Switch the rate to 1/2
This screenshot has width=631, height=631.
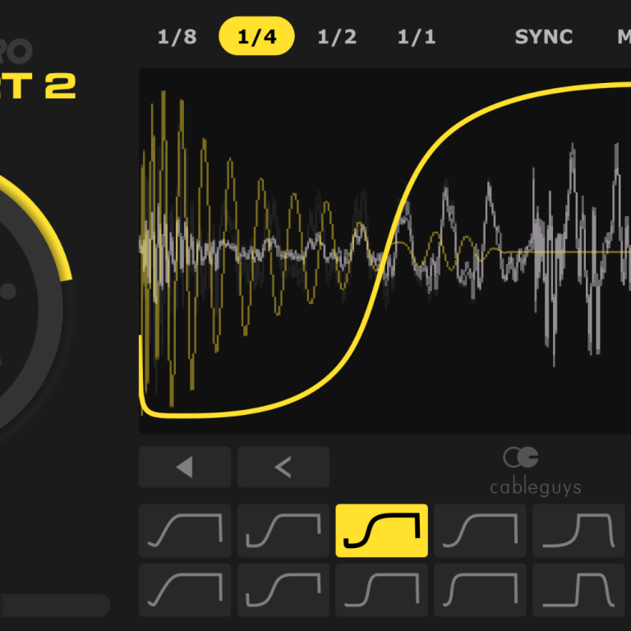click(x=337, y=37)
